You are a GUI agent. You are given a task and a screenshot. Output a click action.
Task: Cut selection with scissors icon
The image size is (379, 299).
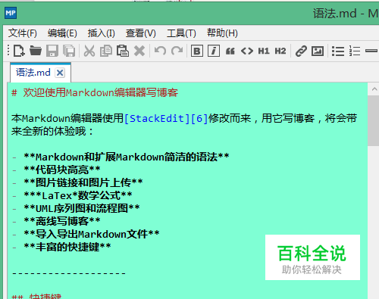89,51
